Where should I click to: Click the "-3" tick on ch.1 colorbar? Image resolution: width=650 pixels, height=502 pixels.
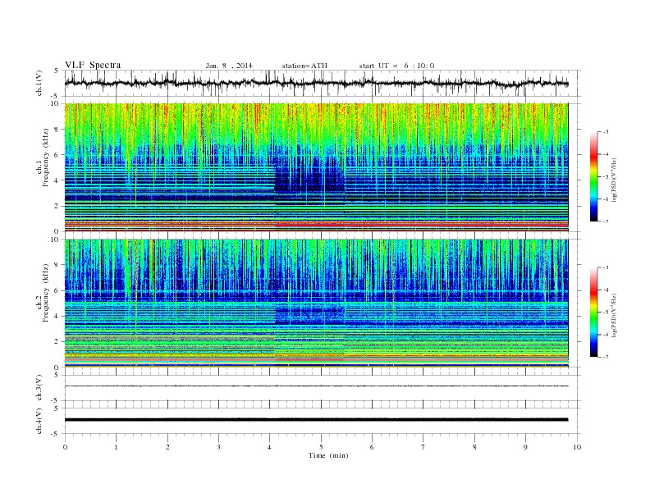coord(605,132)
